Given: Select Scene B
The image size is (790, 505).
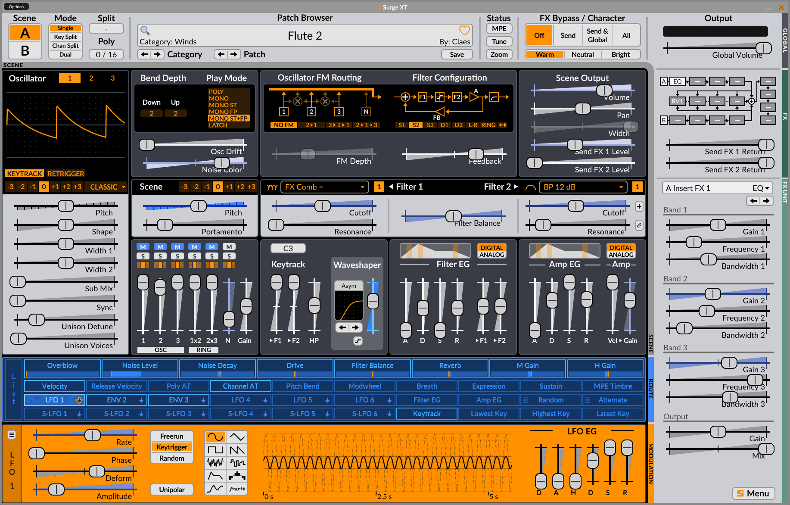Looking at the screenshot, I should pos(25,50).
